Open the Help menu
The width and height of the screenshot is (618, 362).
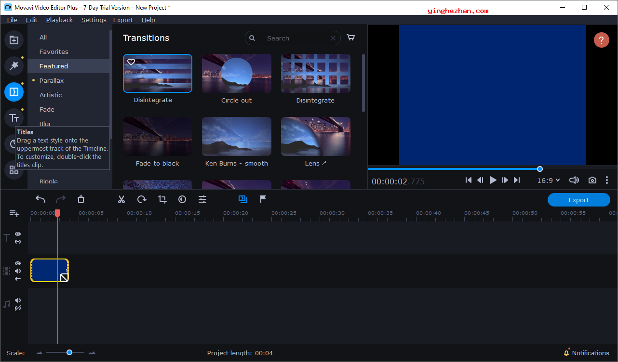(x=148, y=20)
